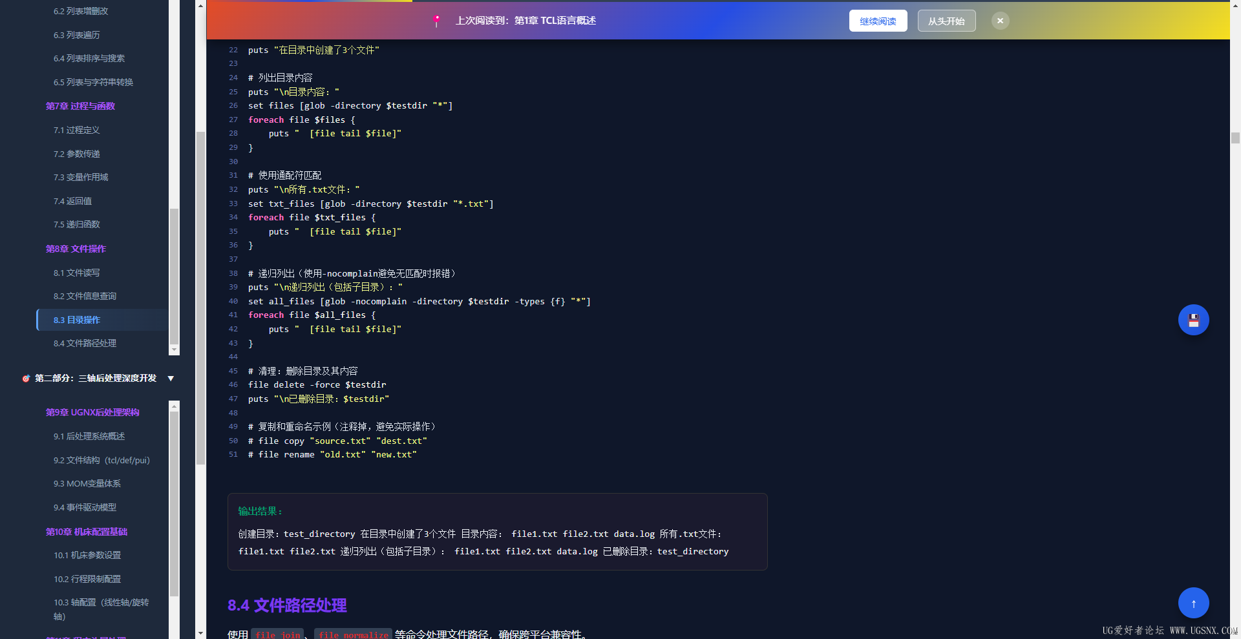Open 6.2 列表增删改 section

[81, 11]
